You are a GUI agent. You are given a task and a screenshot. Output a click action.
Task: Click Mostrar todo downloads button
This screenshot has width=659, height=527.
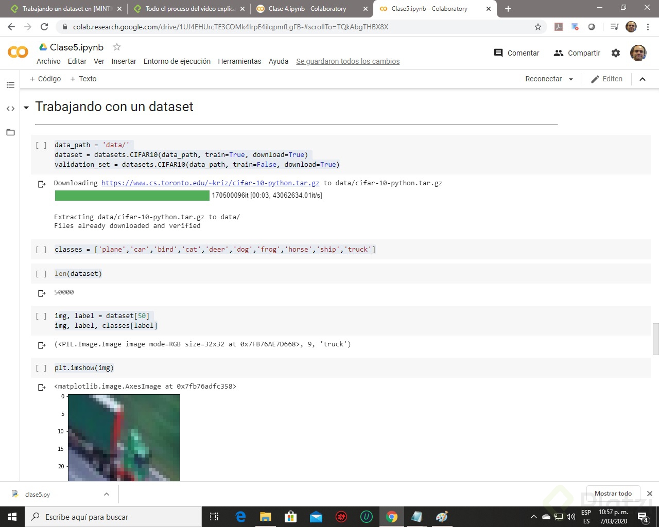click(613, 494)
